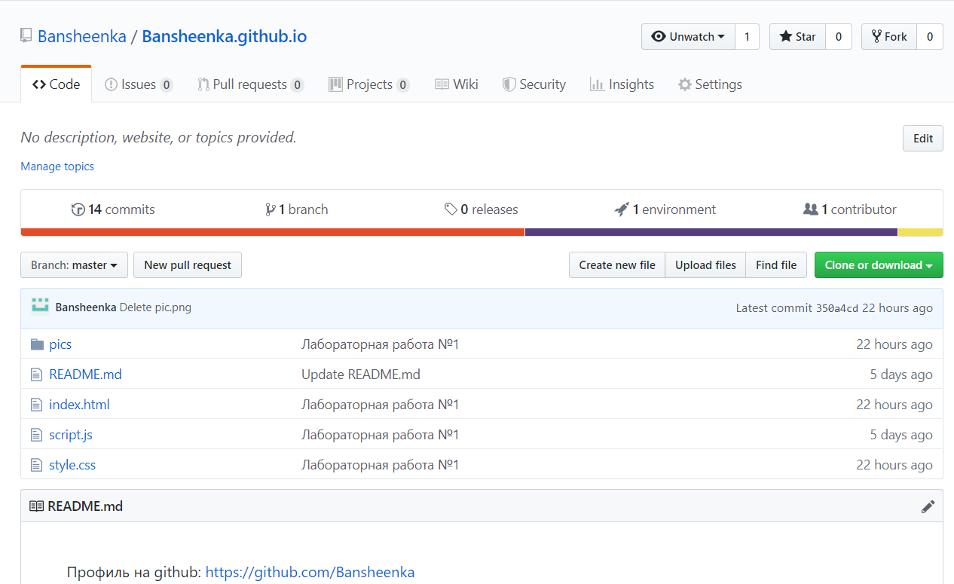Screen dimensions: 954x584
Task: Open the Settings tab
Action: point(710,84)
